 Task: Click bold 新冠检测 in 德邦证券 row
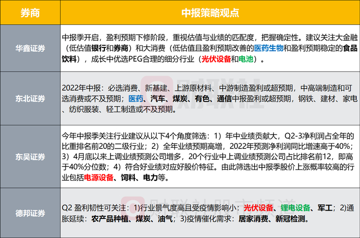(x=291, y=219)
